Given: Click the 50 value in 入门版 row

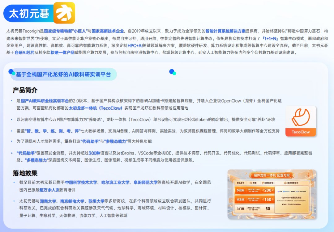Looking at the screenshot, I should 268,209.
